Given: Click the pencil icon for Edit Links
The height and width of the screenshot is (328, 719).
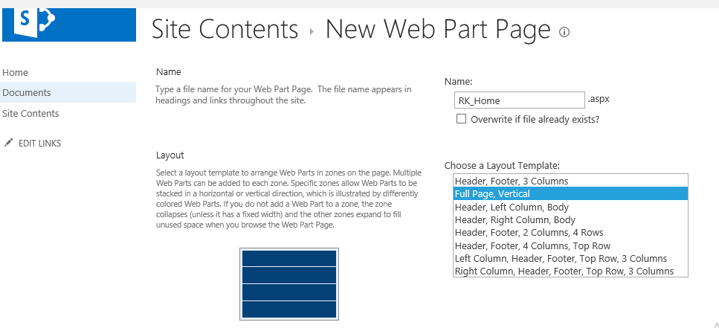Looking at the screenshot, I should (x=8, y=143).
